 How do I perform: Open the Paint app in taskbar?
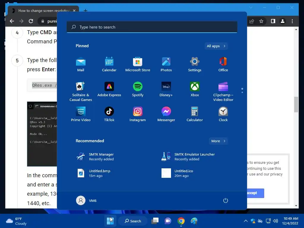(x=194, y=221)
